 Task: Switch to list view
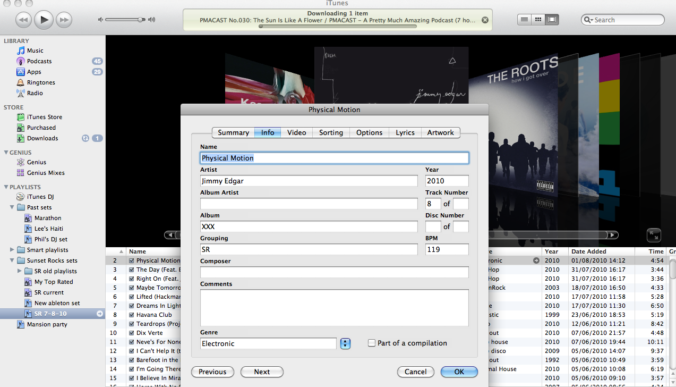(x=524, y=20)
